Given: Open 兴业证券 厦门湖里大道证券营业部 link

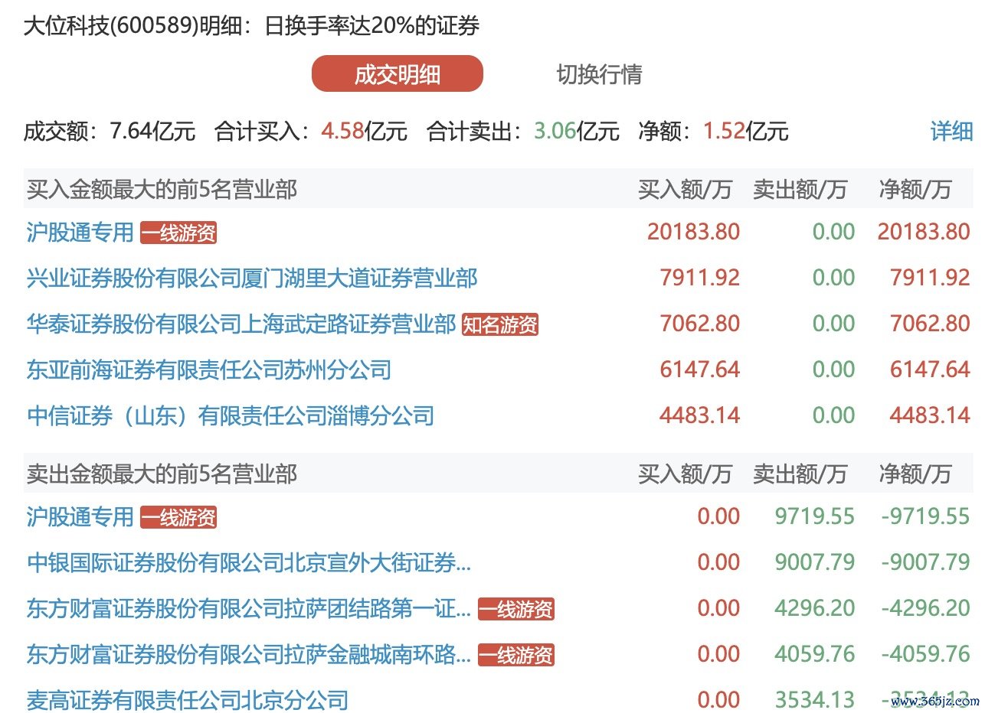Looking at the screenshot, I should click(252, 278).
